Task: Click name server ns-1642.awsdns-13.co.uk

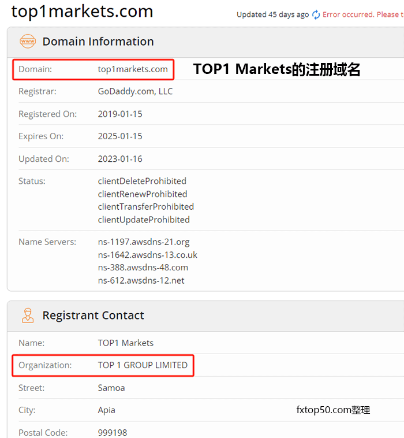Action: (x=148, y=255)
